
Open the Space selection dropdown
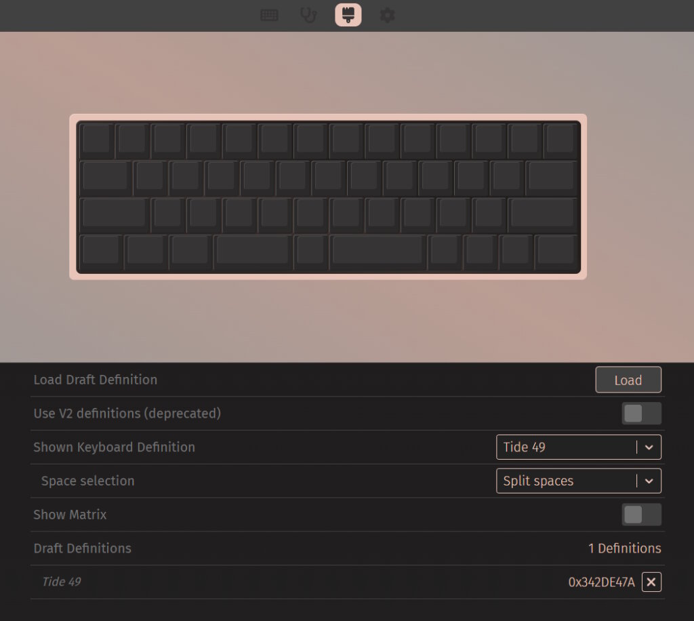coord(579,481)
